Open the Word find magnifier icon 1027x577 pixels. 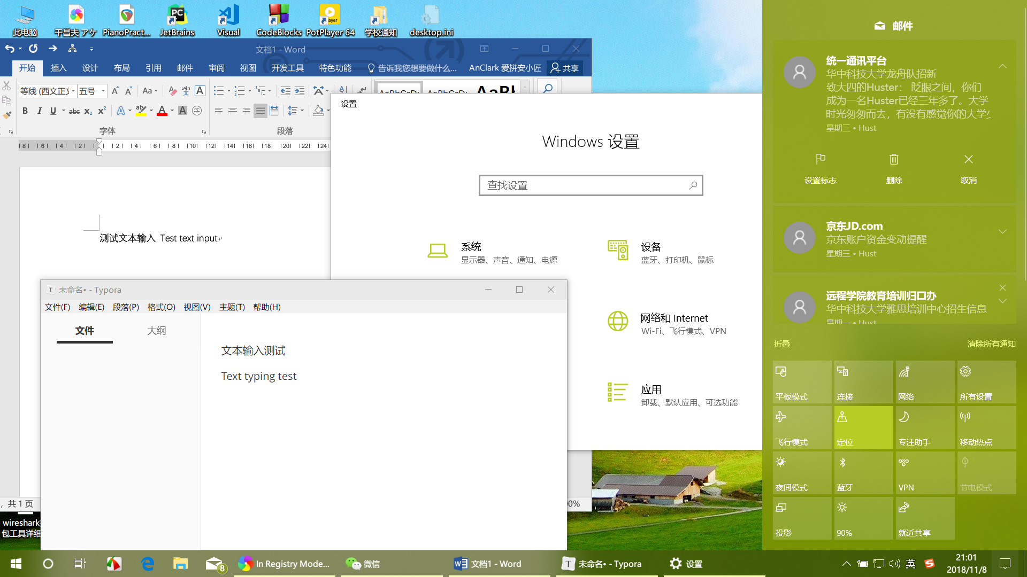pyautogui.click(x=547, y=88)
